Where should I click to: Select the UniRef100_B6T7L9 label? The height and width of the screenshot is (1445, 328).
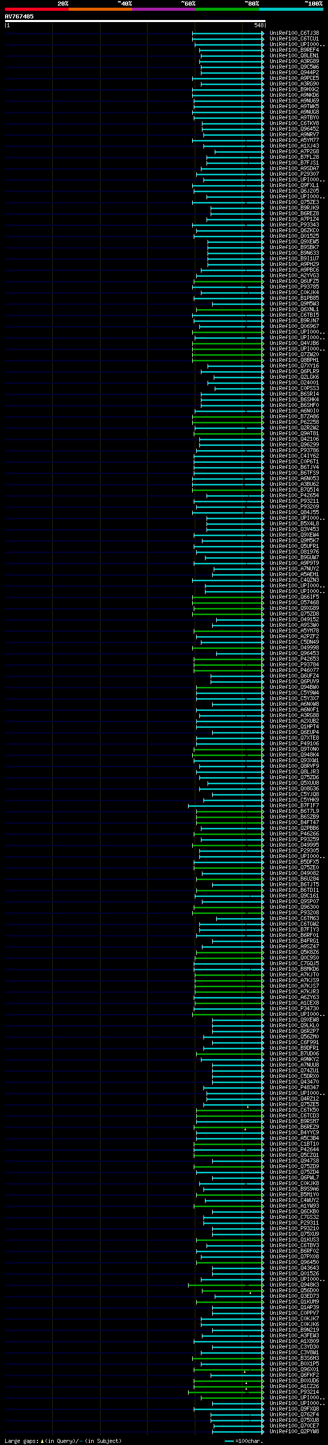294,811
